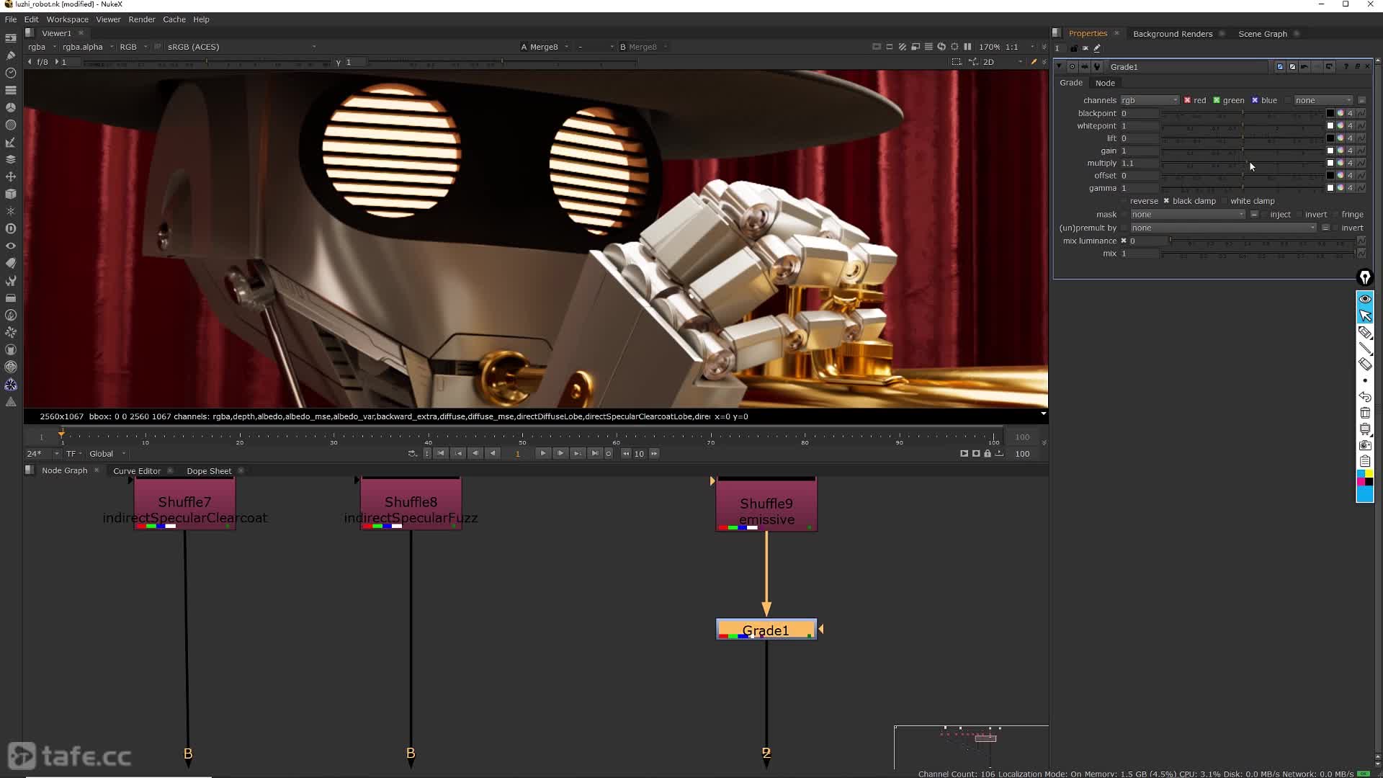Screen dimensions: 1383x778
Task: Open the whitepoint animation curve menu
Action: 1361,125
